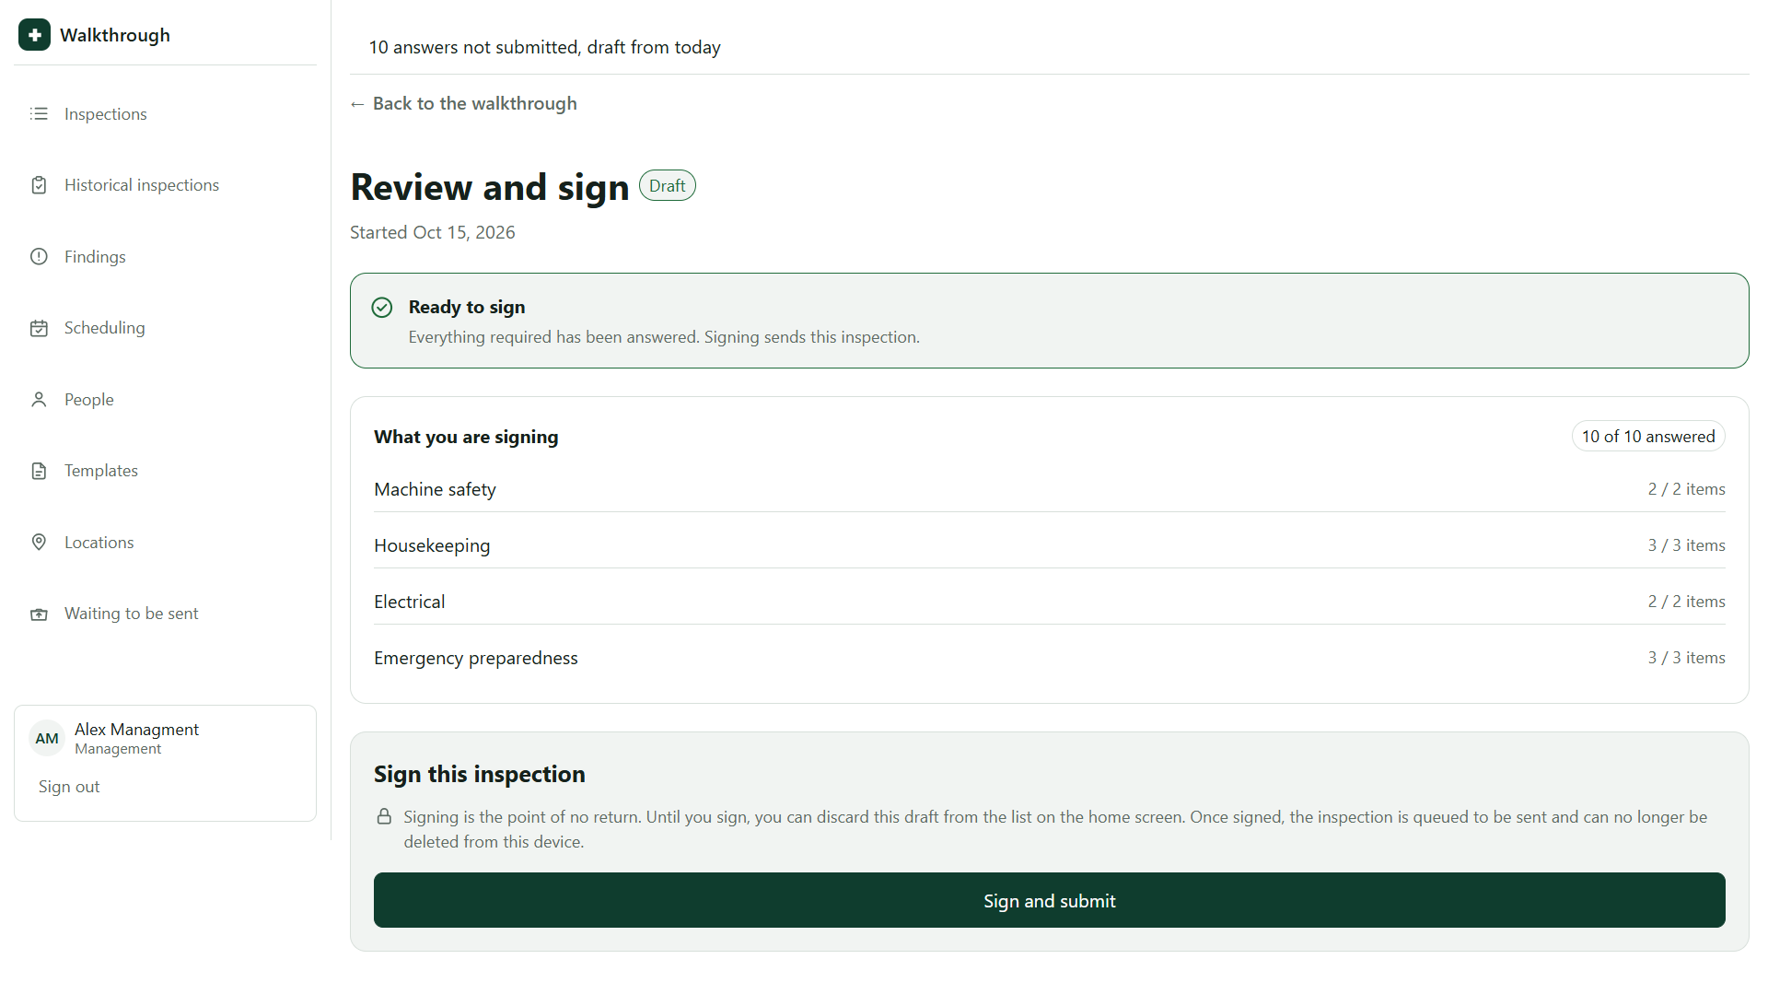Viewport: 1768px width, 1006px height.
Task: Click the People person icon
Action: click(x=39, y=400)
